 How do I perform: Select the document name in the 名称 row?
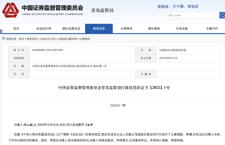[x=69, y=66]
